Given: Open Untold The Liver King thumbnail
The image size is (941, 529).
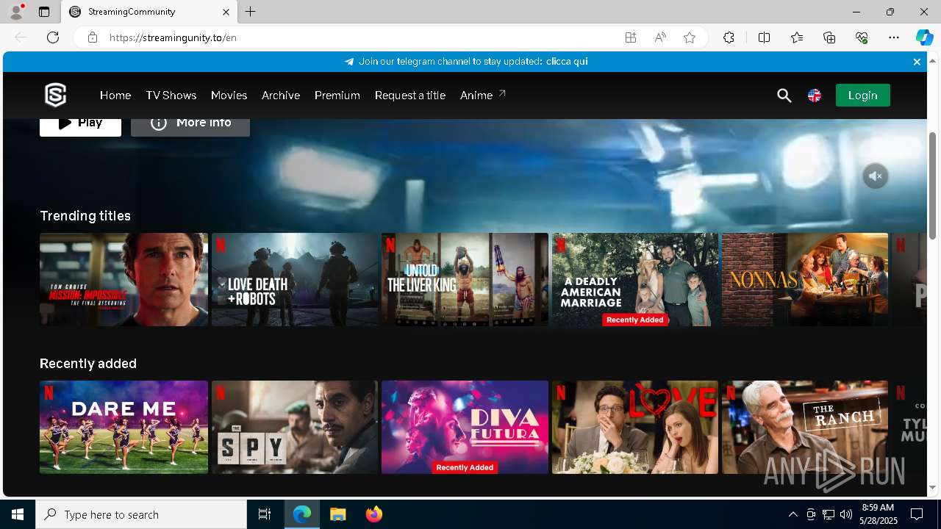Looking at the screenshot, I should point(465,279).
